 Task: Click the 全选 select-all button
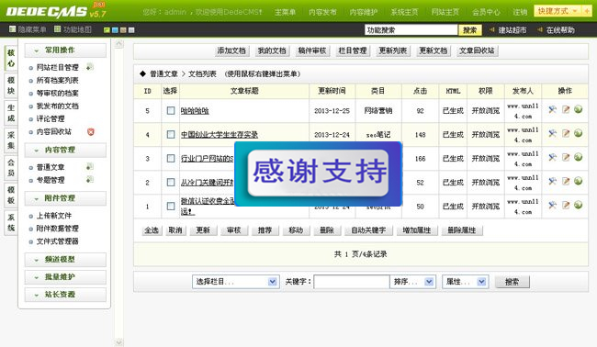coord(152,230)
